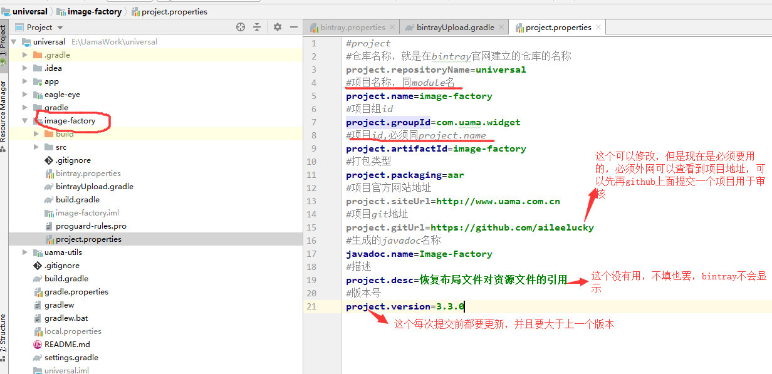Open Project panel settings gear
This screenshot has width=772, height=374.
coord(278,27)
